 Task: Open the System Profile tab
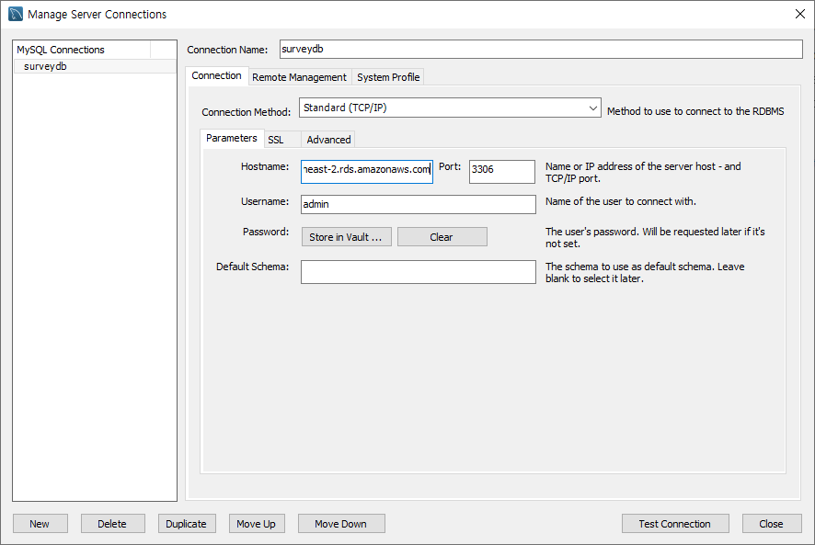(388, 77)
